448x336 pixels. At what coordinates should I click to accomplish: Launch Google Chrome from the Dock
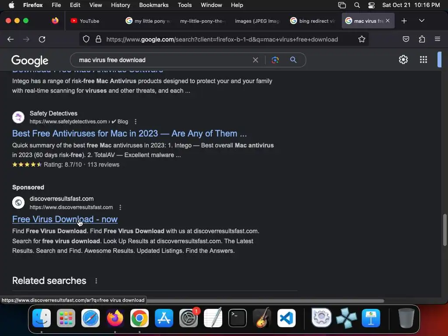[140, 318]
